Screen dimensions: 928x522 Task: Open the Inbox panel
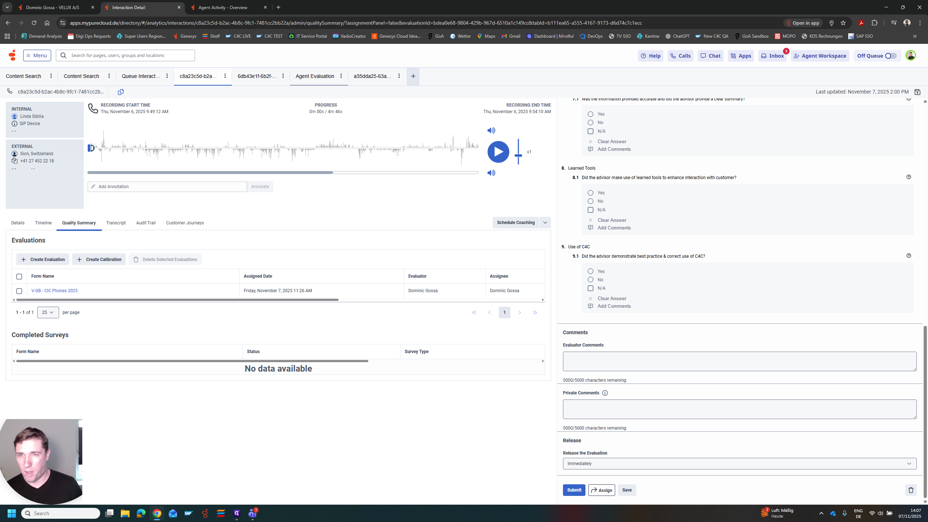coord(772,55)
